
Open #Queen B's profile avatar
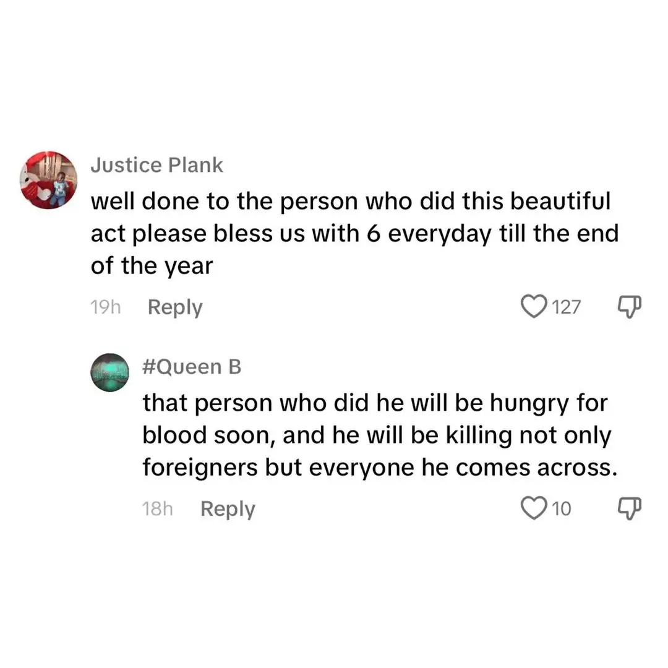113,372
